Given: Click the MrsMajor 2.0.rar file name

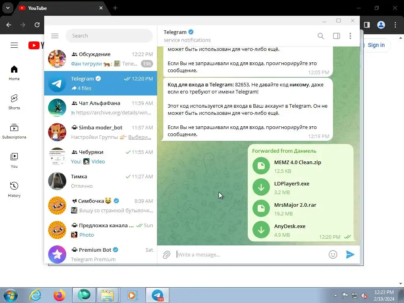Looking at the screenshot, I should (295, 205).
